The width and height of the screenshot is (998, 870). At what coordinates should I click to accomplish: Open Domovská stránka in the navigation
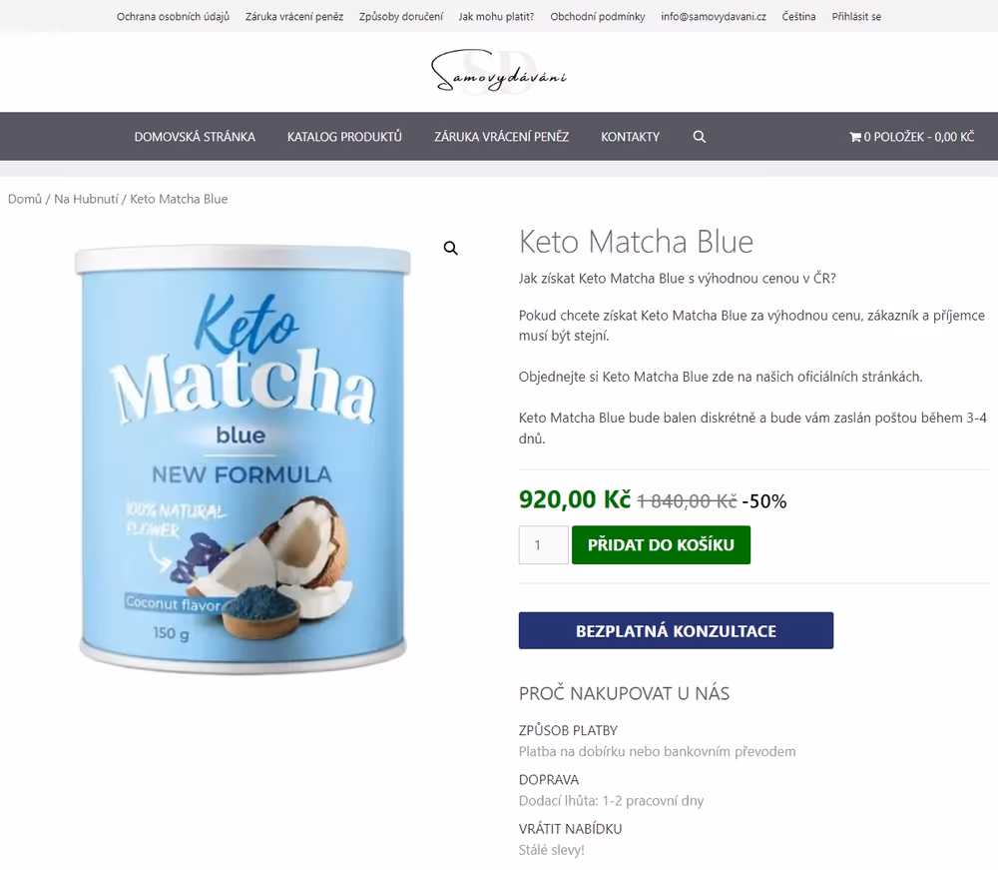[x=195, y=136]
